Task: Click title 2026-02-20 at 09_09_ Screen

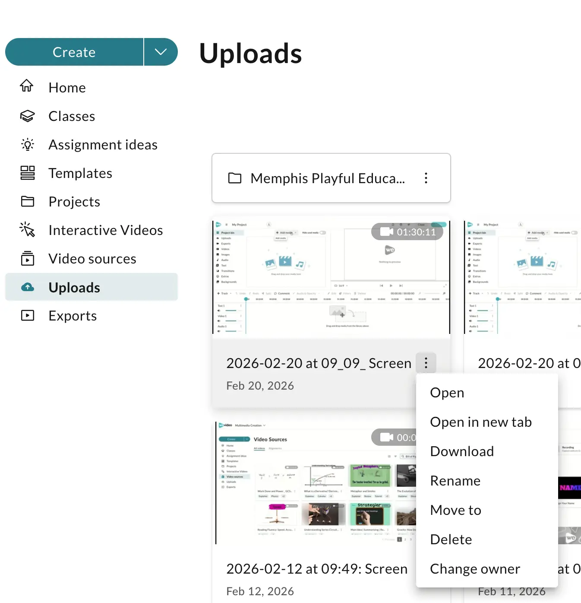Action: [319, 363]
